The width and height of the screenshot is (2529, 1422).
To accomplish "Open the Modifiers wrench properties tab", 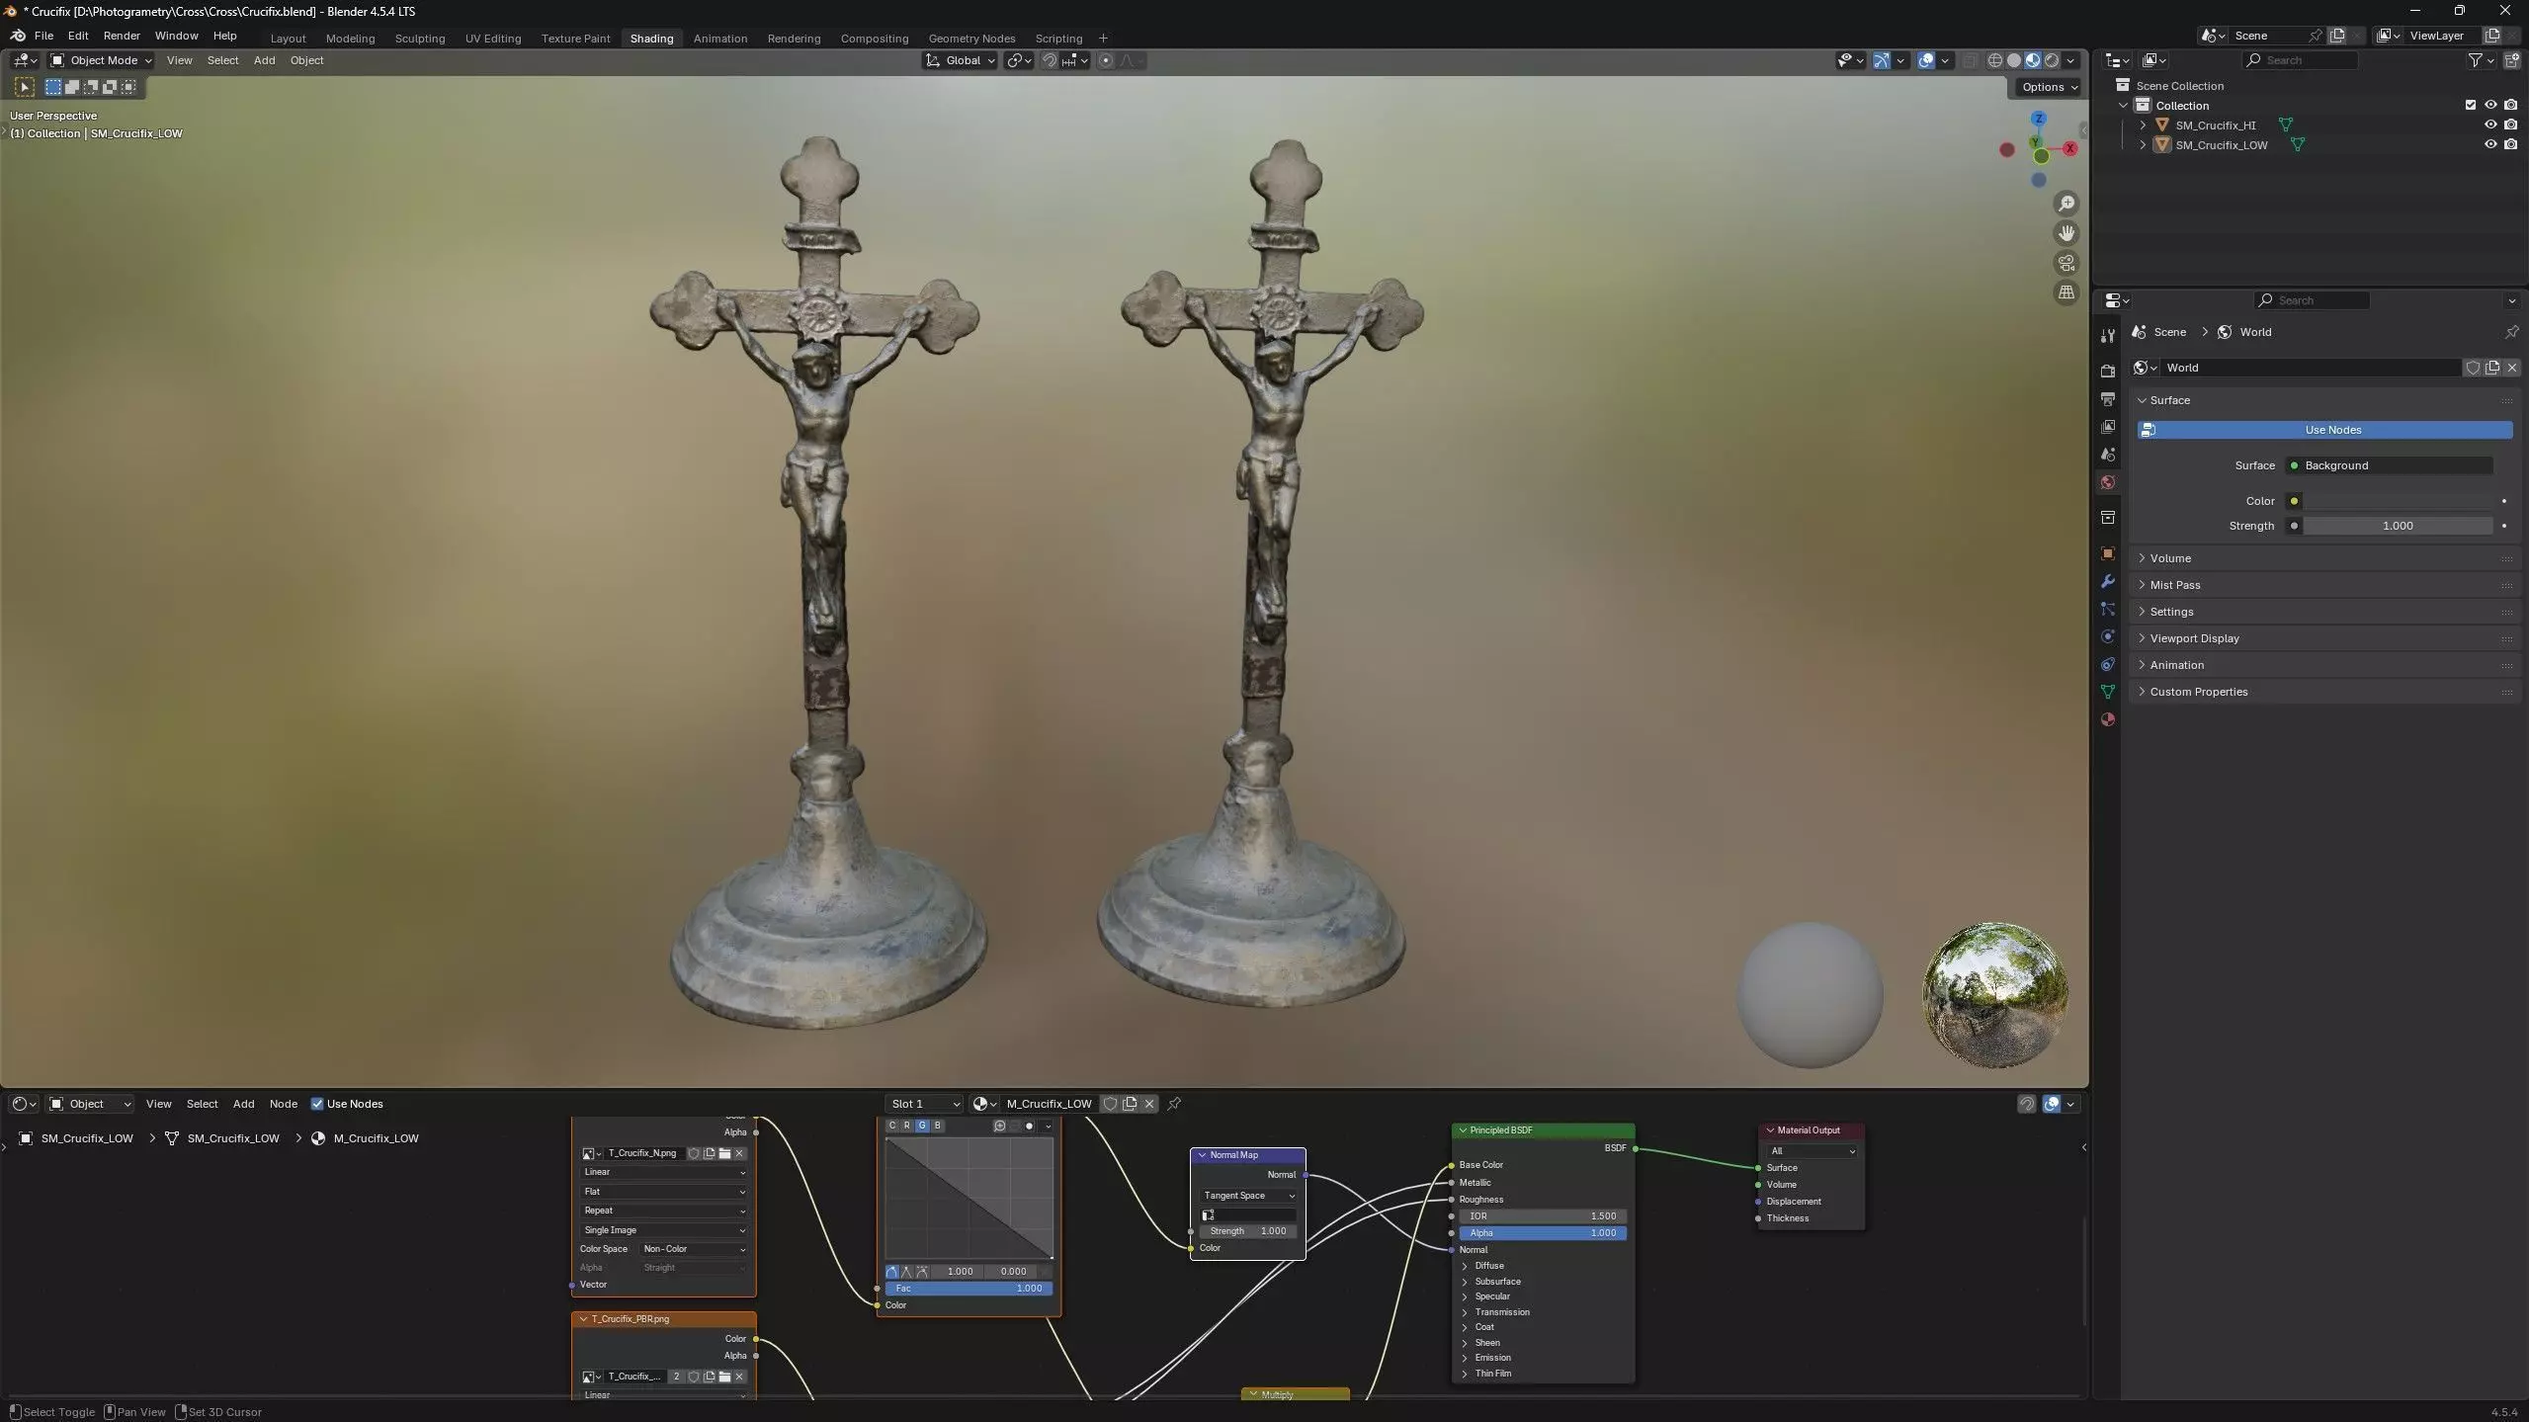I will [x=2108, y=581].
